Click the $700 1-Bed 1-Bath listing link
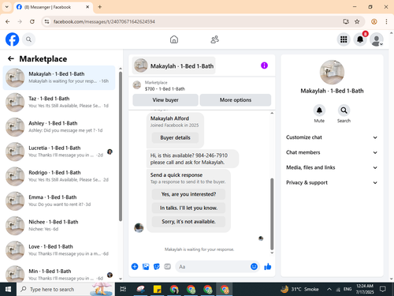 tap(165, 89)
